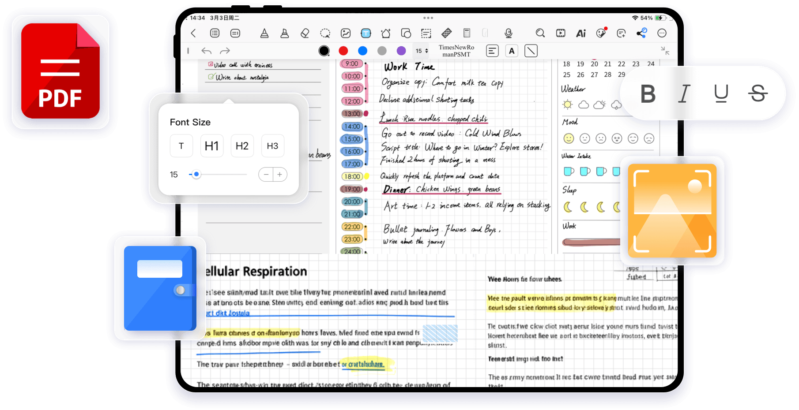Toggle underline formatting
This screenshot has width=799, height=410.
[721, 93]
